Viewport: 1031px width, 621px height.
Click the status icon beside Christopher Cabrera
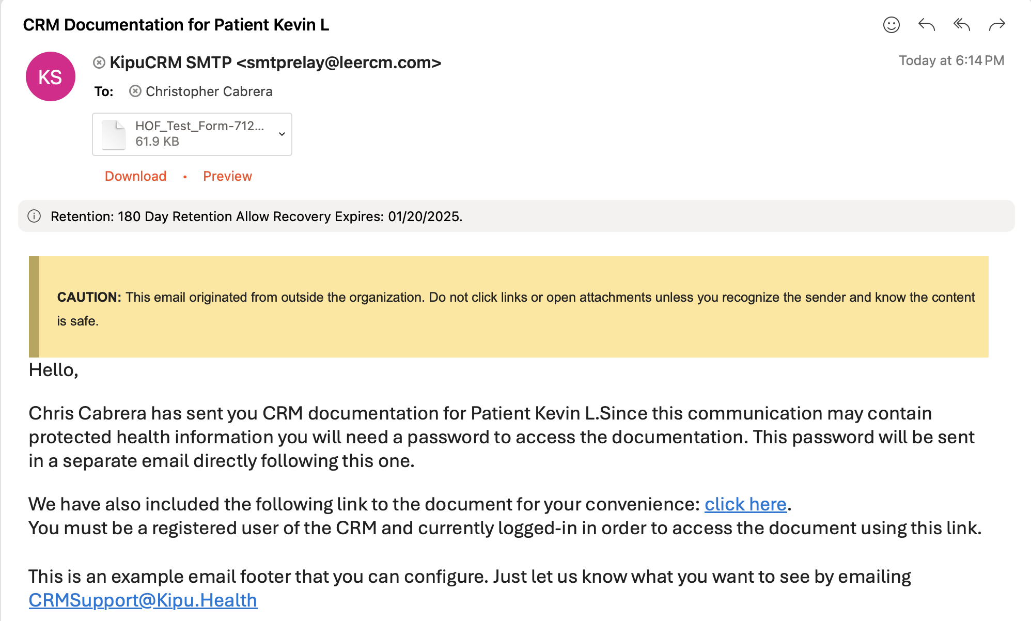point(135,91)
